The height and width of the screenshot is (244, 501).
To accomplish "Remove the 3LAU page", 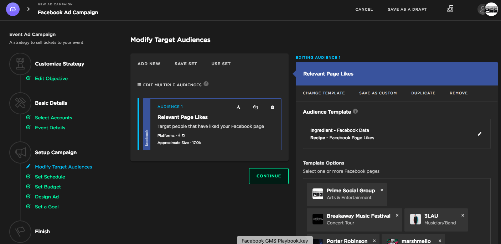I will 463,216.
